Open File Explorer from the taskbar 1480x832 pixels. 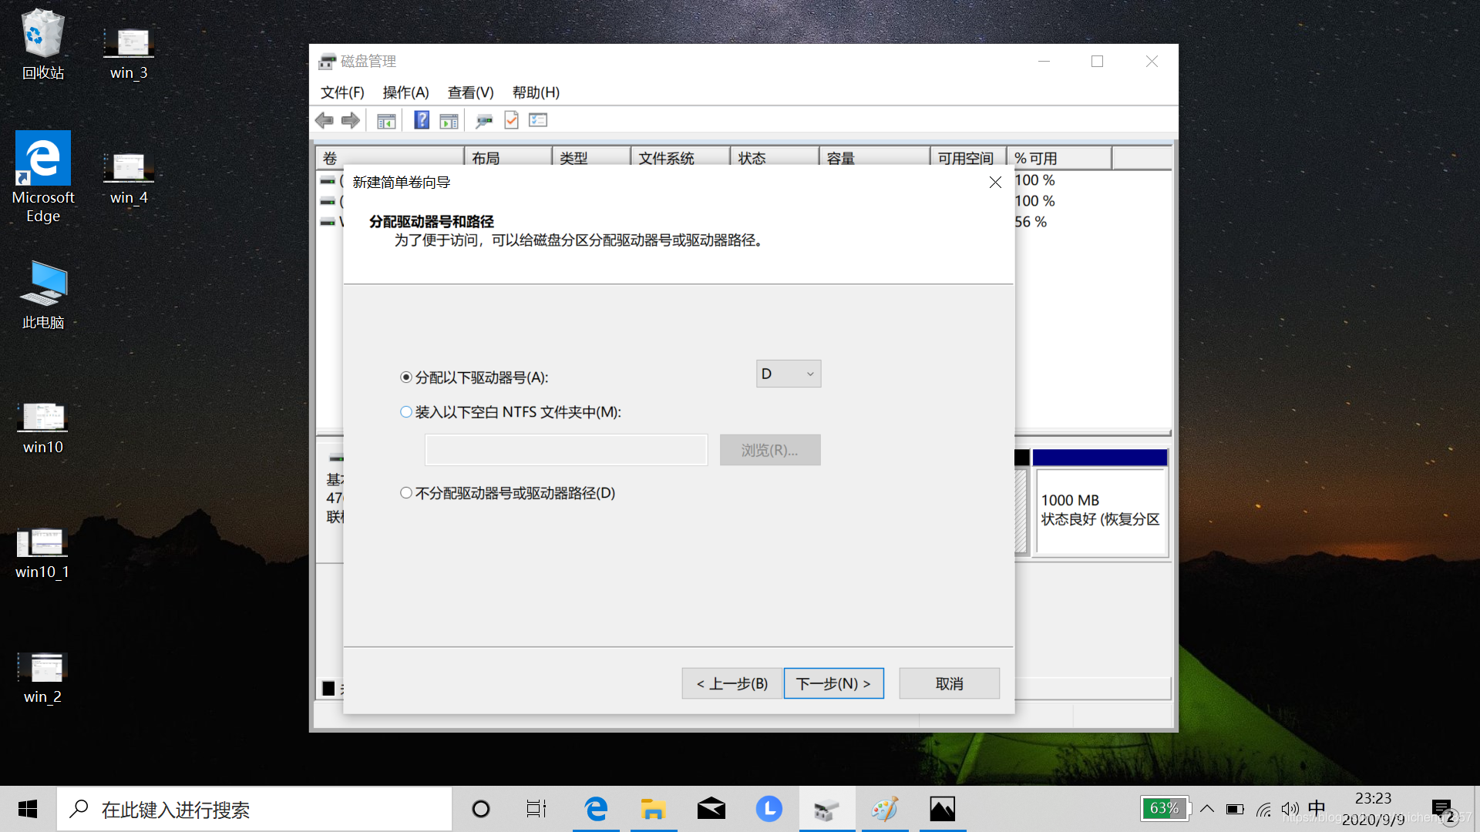[653, 809]
